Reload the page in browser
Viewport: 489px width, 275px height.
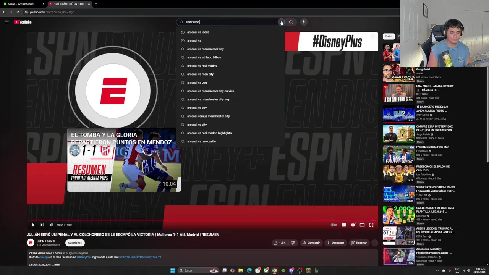pyautogui.click(x=18, y=12)
